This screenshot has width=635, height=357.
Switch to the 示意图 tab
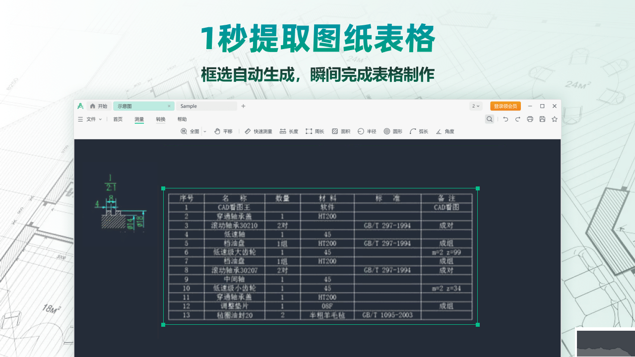pyautogui.click(x=144, y=106)
